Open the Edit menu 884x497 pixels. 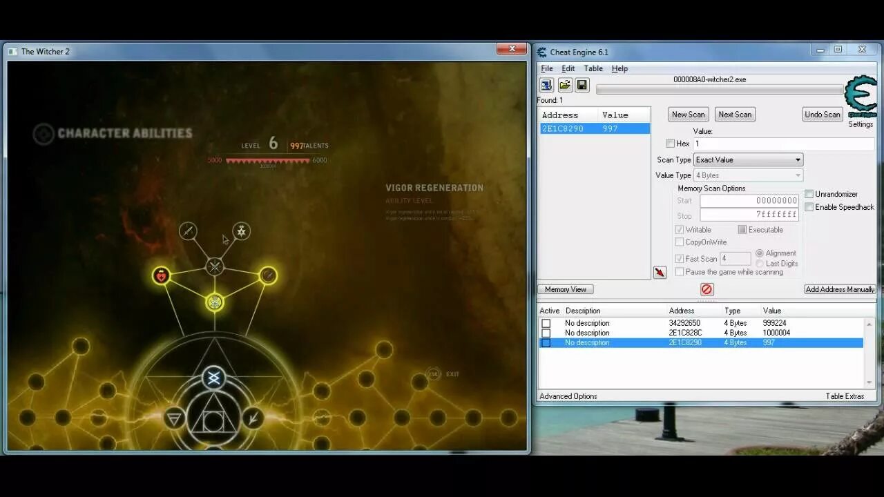[568, 68]
